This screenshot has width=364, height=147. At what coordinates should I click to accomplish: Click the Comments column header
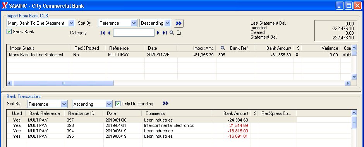177,113
